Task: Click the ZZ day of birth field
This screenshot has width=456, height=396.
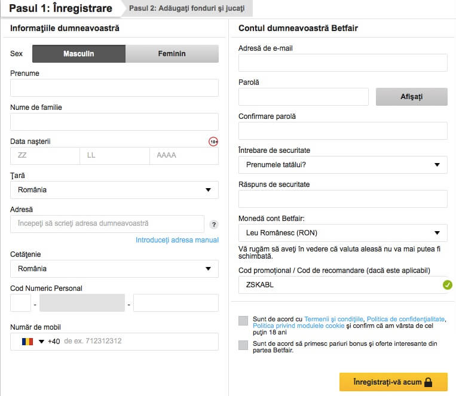Action: point(45,156)
